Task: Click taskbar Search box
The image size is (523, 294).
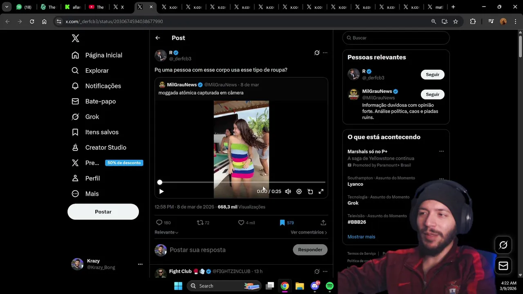Action: click(224, 286)
